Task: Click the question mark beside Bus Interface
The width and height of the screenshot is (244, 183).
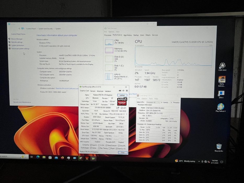Action: 126,114
